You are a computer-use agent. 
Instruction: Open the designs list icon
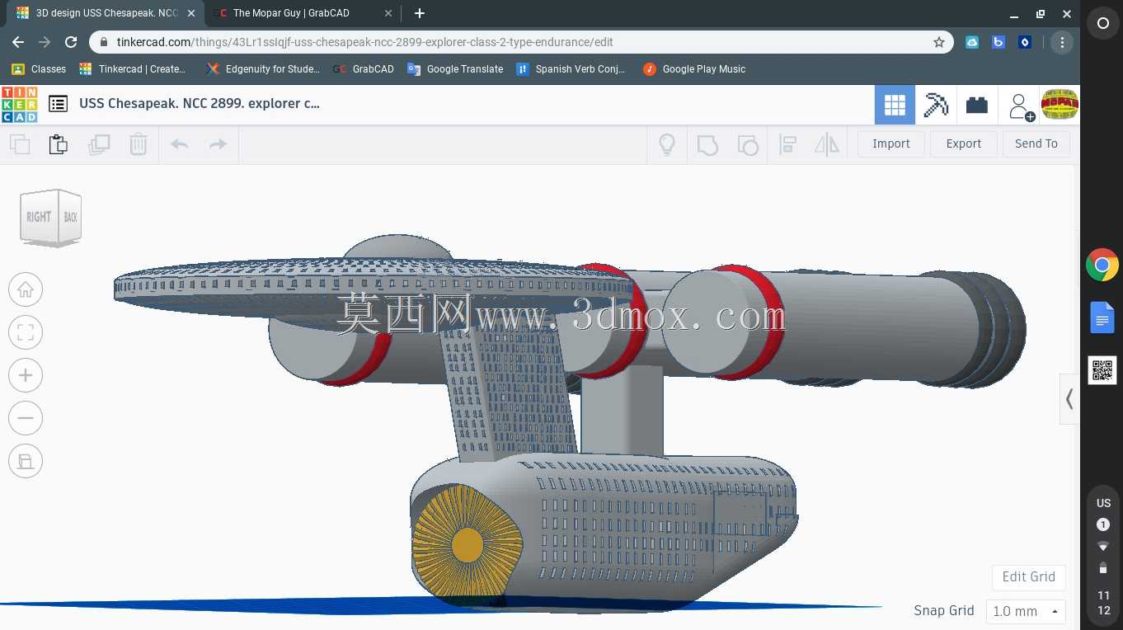[x=58, y=104]
